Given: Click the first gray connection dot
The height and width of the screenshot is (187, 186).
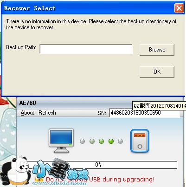Looking at the screenshot, I should 82,141.
